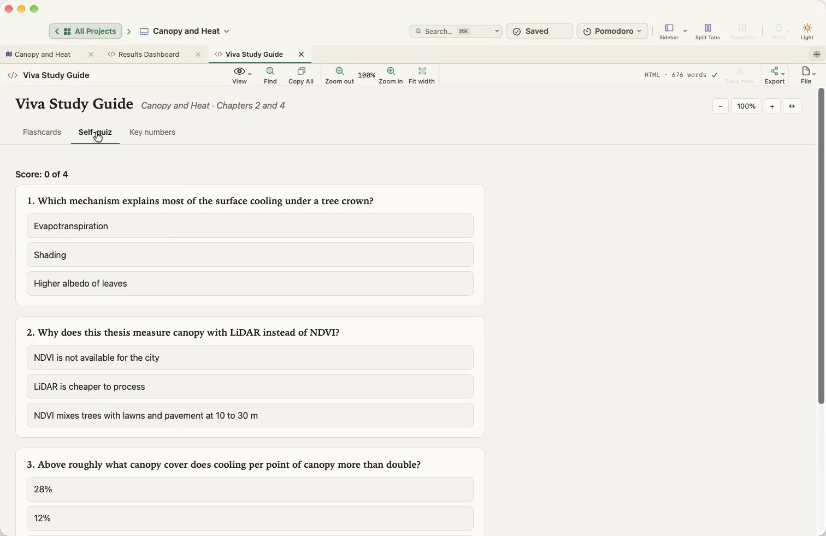Focus the Search field

coord(450,32)
